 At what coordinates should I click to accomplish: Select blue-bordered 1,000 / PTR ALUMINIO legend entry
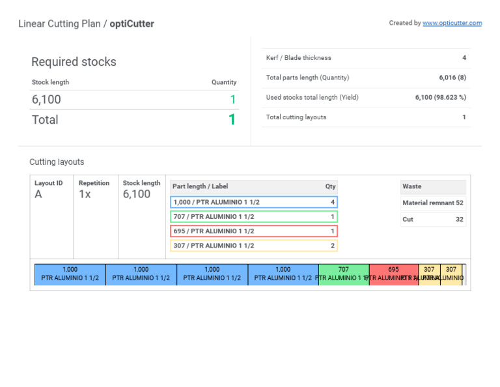point(253,203)
